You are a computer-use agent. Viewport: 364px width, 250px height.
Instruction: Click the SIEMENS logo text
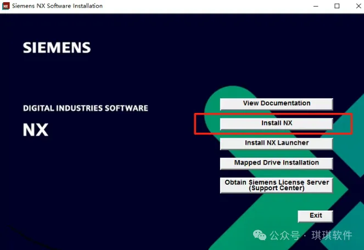(57, 48)
